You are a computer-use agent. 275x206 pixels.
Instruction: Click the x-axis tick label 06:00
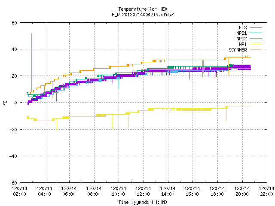tap(69, 194)
